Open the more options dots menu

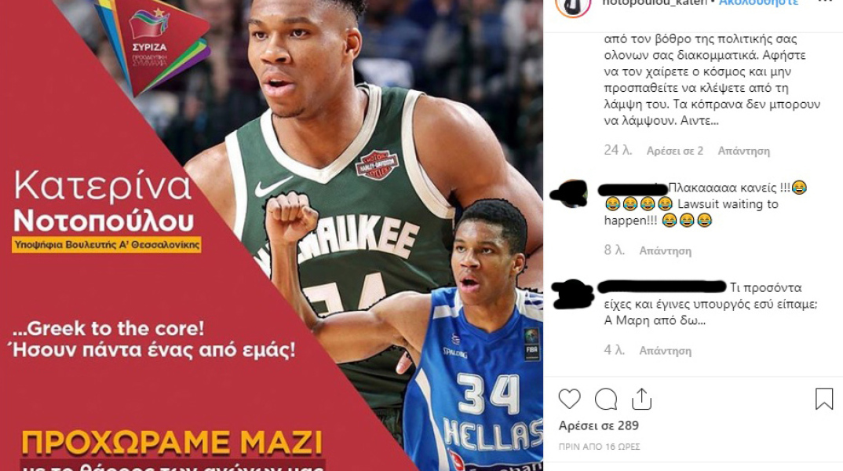tap(825, 2)
